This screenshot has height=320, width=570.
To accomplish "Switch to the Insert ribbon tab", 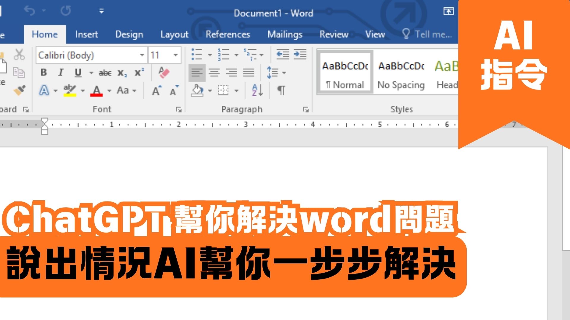I will click(x=86, y=34).
